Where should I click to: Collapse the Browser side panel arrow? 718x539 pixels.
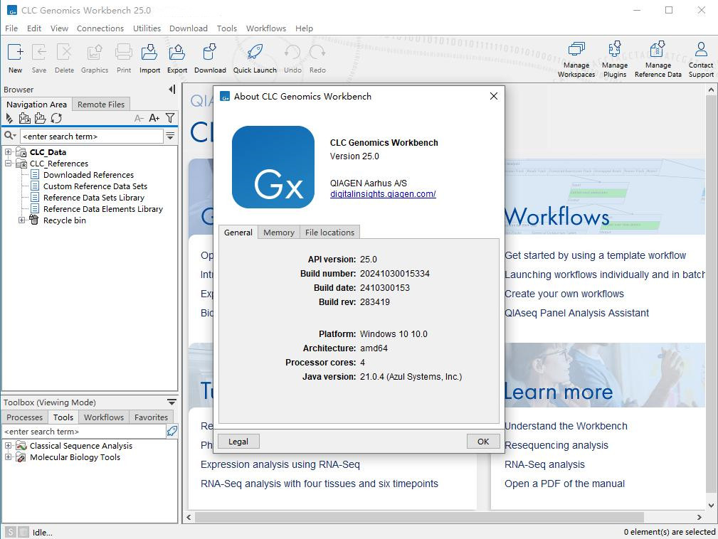coord(171,89)
